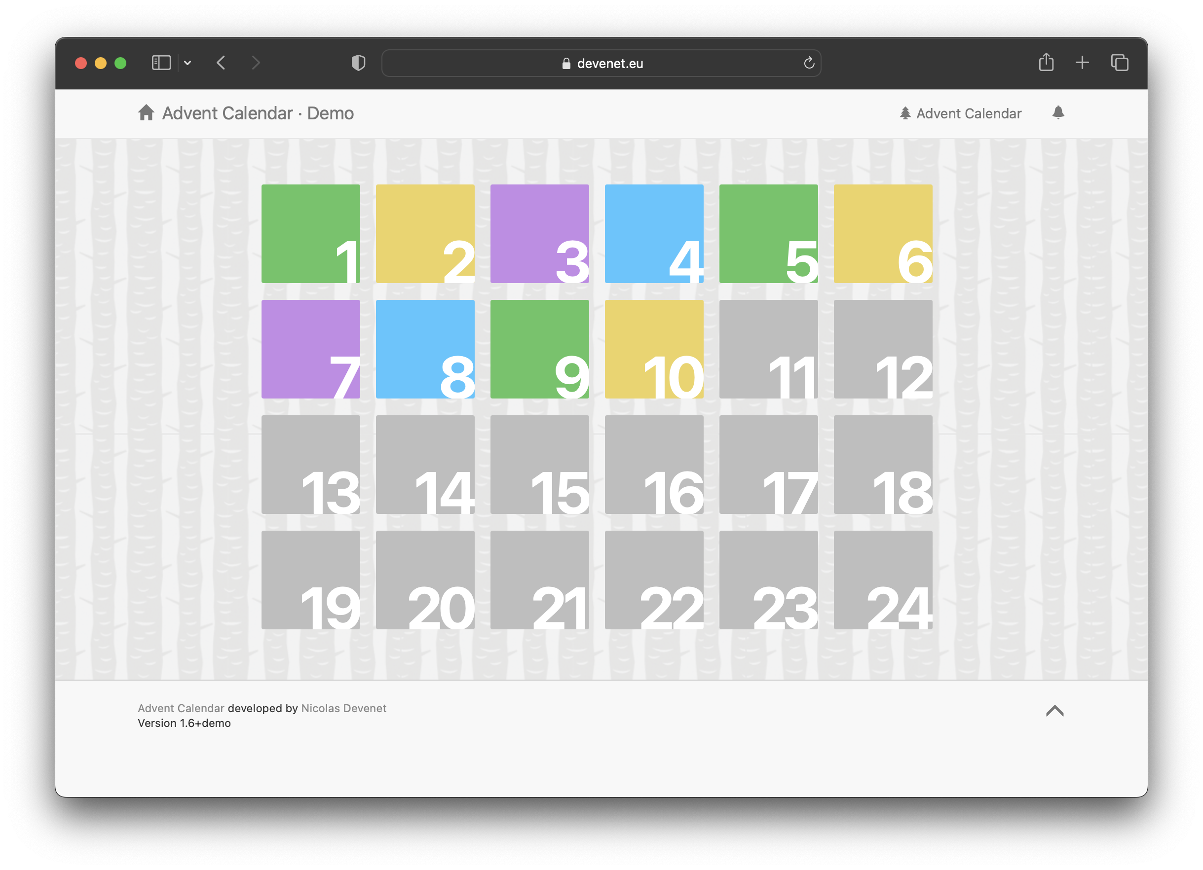The width and height of the screenshot is (1203, 870).
Task: Open the Safari share icon
Action: tap(1046, 63)
